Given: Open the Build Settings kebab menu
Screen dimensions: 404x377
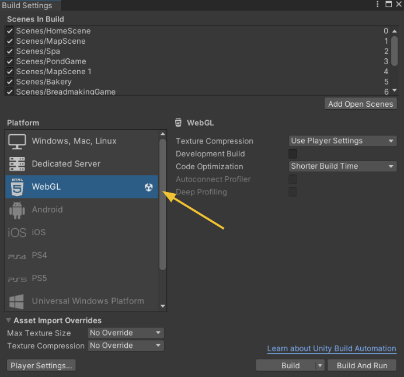Looking at the screenshot, I should 377,4.
